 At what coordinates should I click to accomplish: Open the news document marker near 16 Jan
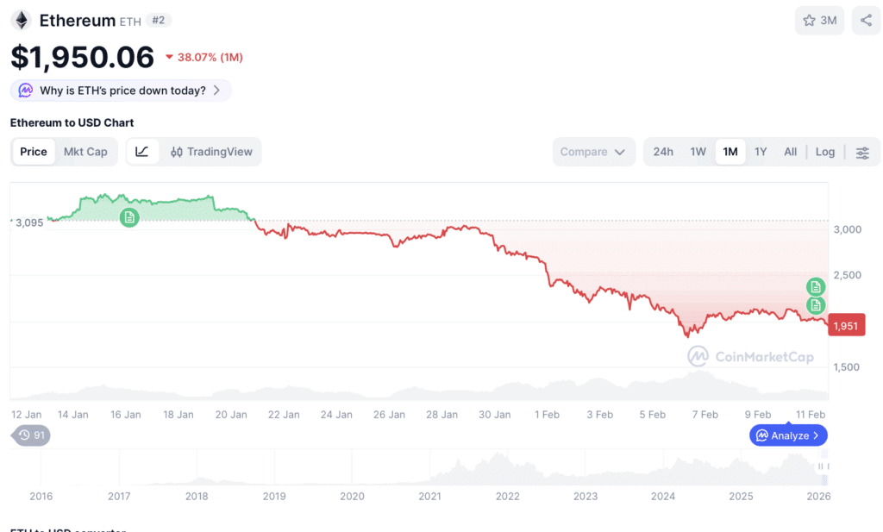[x=129, y=217]
